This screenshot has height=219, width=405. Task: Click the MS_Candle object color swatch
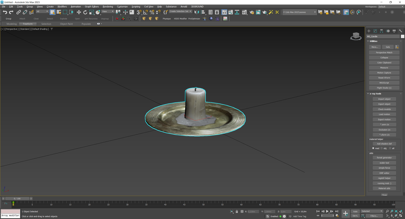point(402,36)
